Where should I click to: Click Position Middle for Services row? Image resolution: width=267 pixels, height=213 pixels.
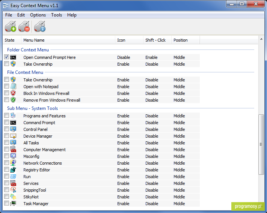pos(179,183)
